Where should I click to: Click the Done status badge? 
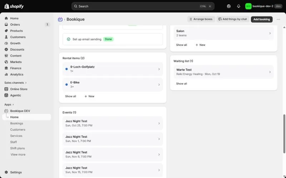108,39
